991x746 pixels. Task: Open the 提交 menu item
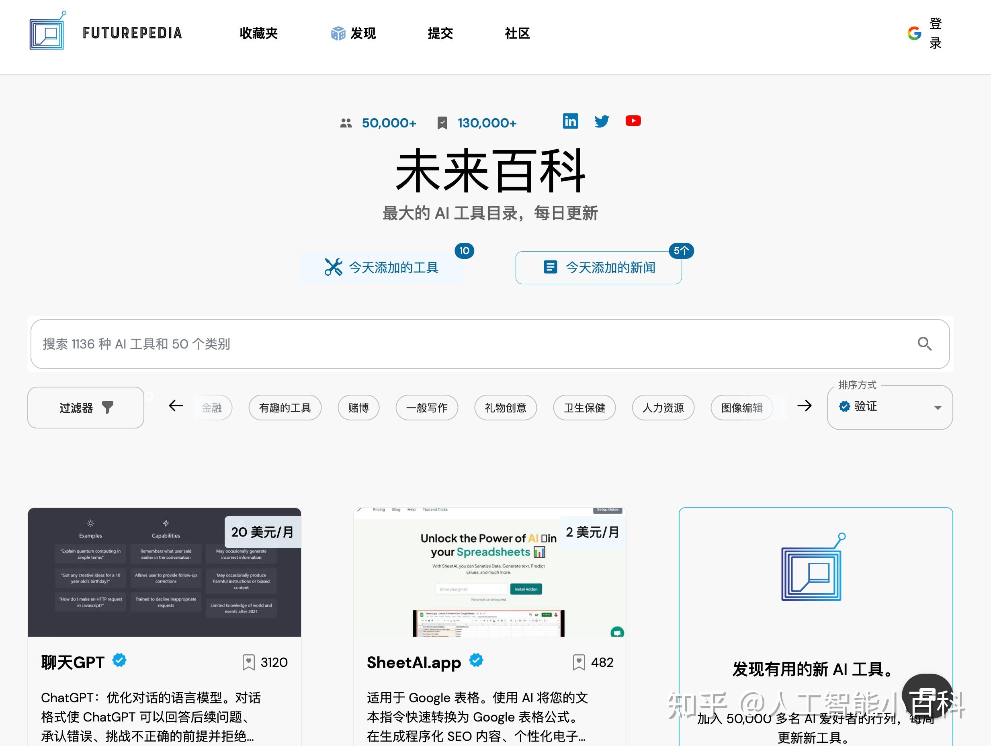point(440,33)
